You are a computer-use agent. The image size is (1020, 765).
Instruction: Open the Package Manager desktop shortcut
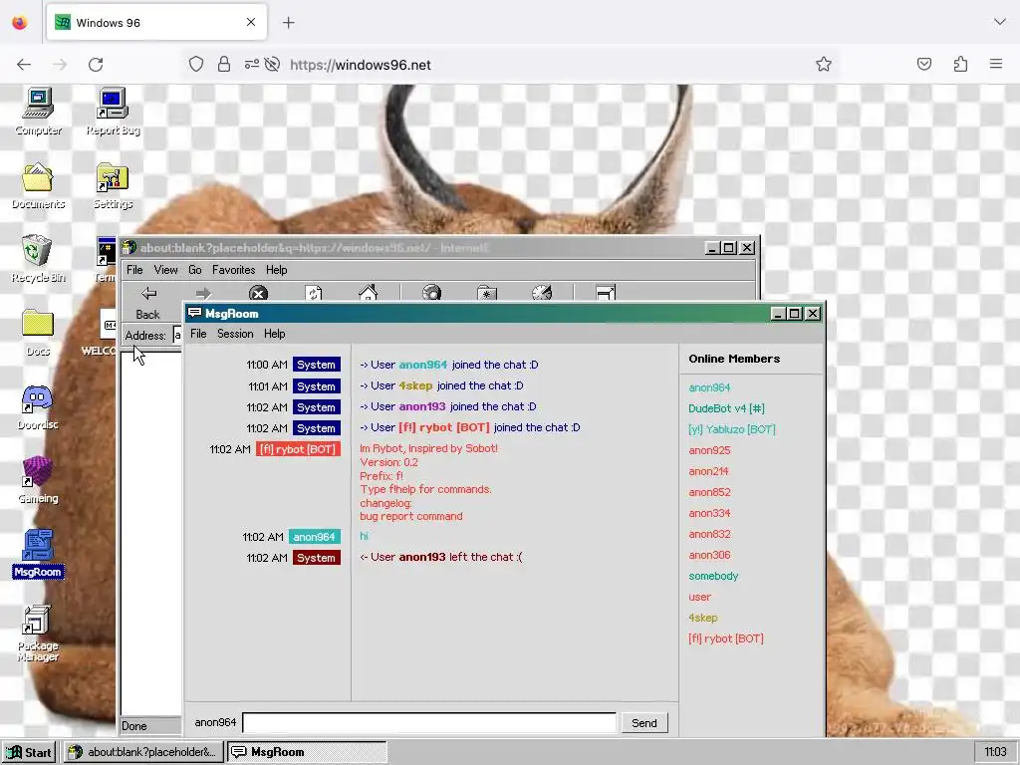[x=38, y=633]
